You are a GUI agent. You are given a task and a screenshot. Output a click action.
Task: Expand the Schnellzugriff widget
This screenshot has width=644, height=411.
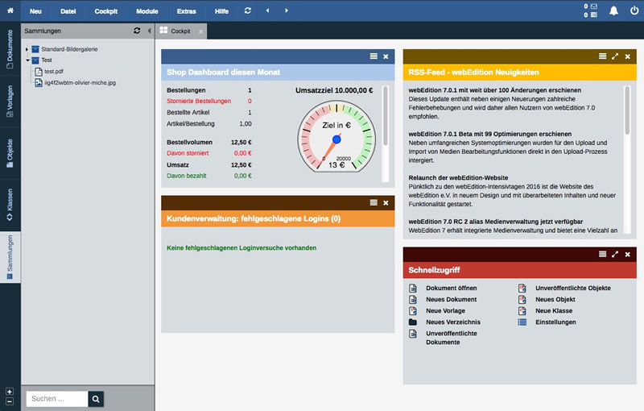pyautogui.click(x=615, y=255)
